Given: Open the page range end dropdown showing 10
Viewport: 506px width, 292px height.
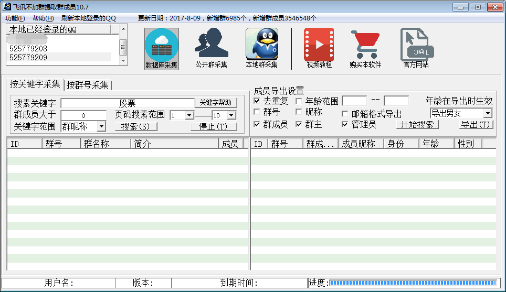Looking at the screenshot, I should point(231,115).
